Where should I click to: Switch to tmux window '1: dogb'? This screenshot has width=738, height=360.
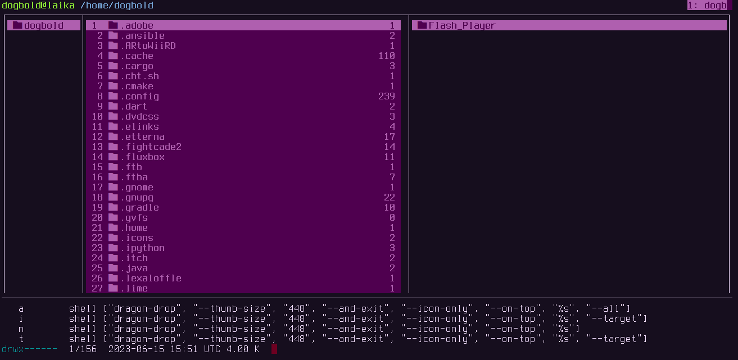707,5
